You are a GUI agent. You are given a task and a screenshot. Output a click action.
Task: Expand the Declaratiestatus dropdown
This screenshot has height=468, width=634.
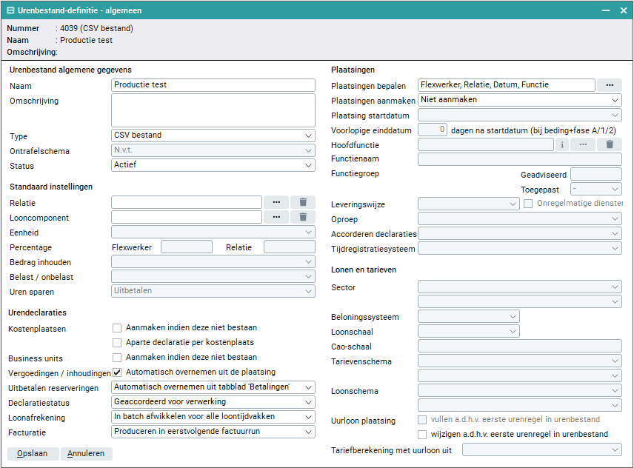[213, 402]
